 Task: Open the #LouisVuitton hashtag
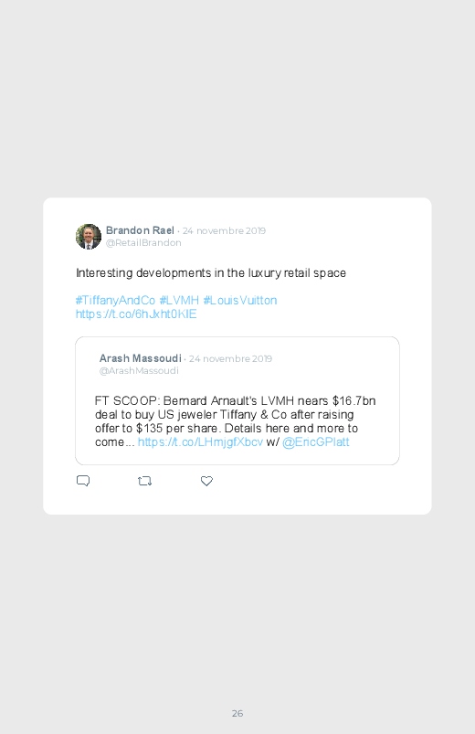coord(240,300)
